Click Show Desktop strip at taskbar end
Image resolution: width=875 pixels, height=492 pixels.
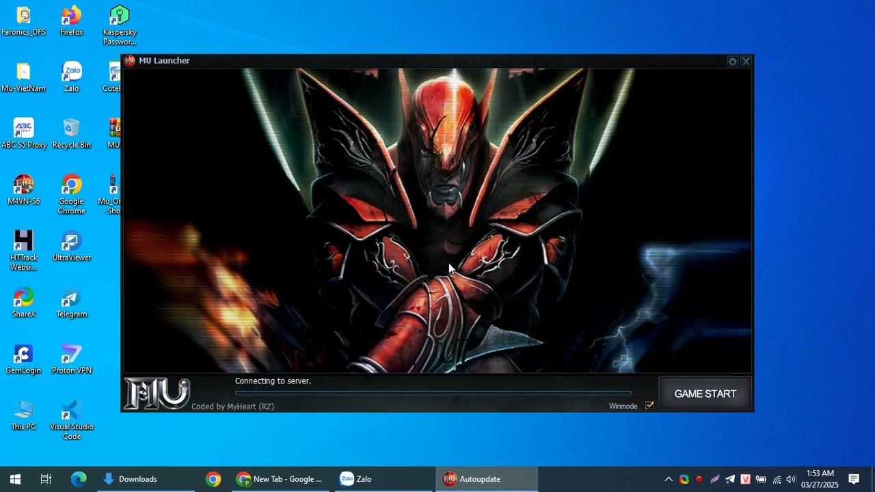click(x=873, y=479)
